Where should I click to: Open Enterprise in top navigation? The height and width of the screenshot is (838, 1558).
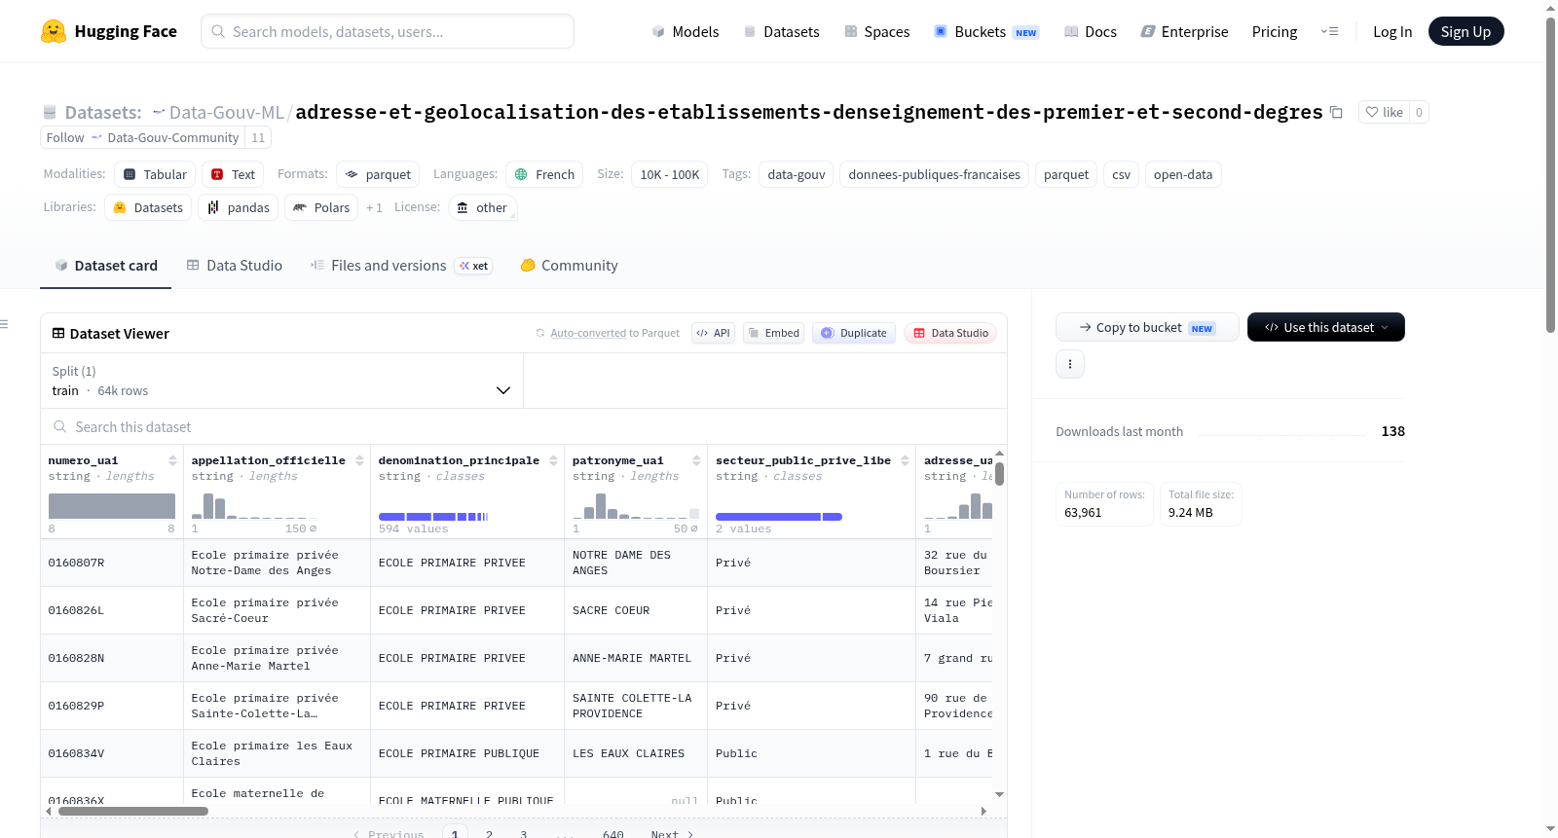[x=1185, y=31]
